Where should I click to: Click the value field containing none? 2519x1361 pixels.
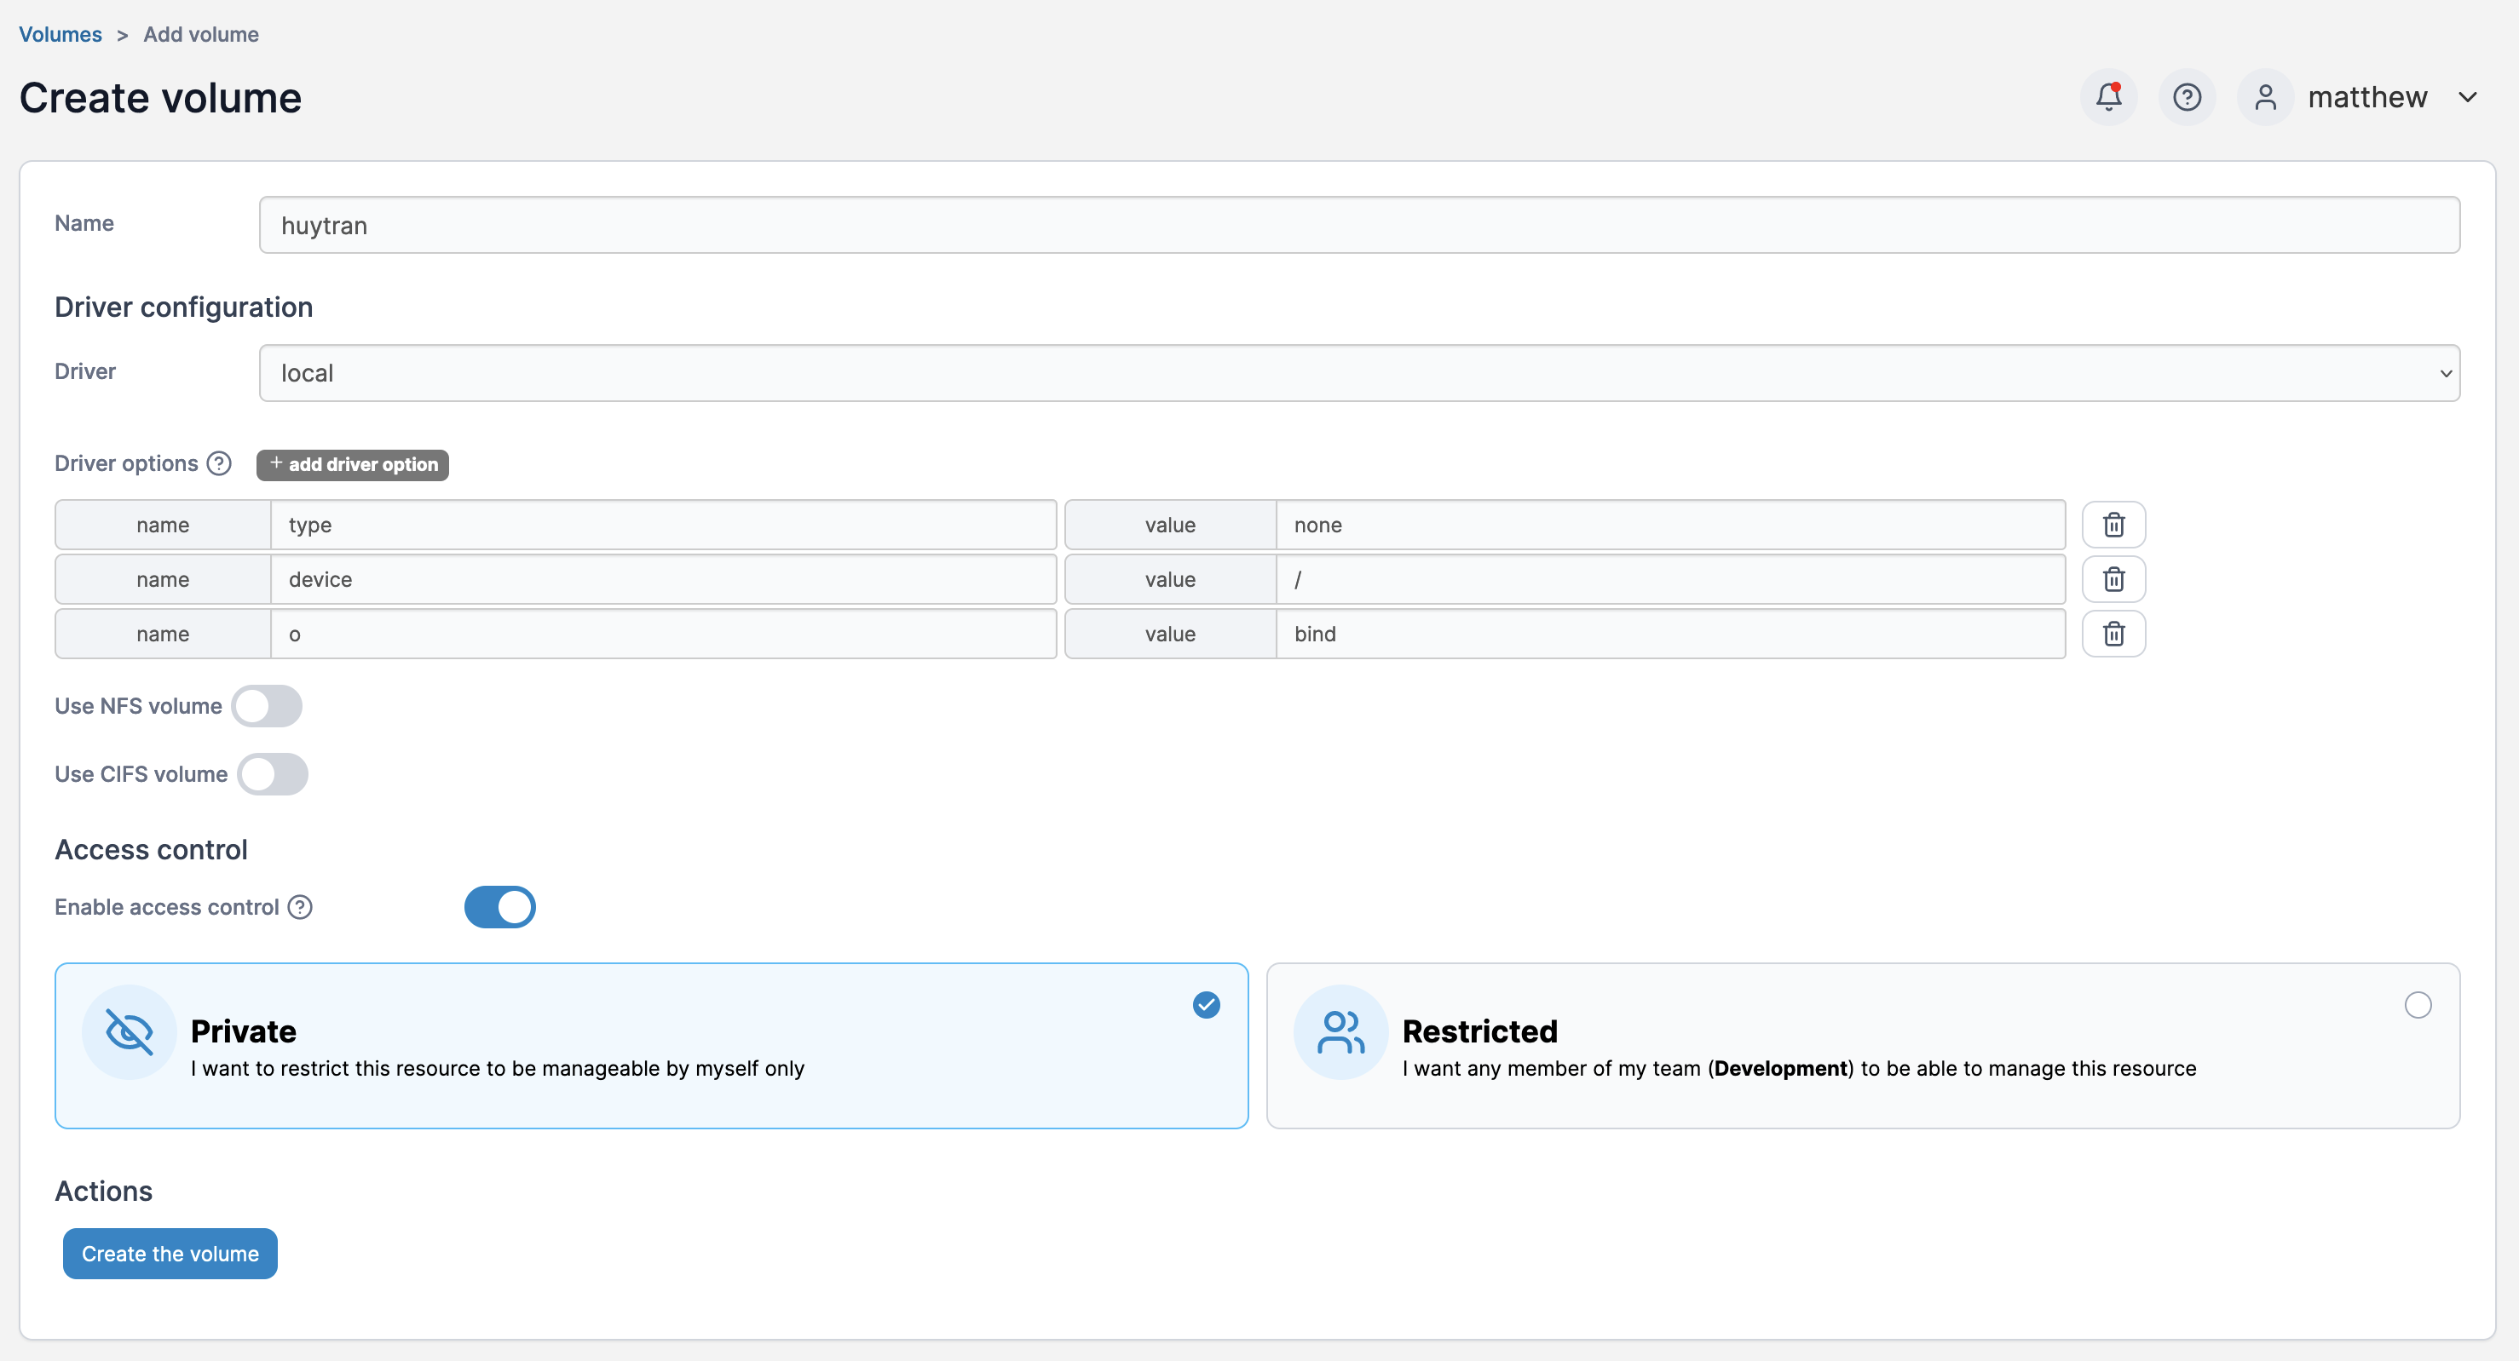[1669, 525]
